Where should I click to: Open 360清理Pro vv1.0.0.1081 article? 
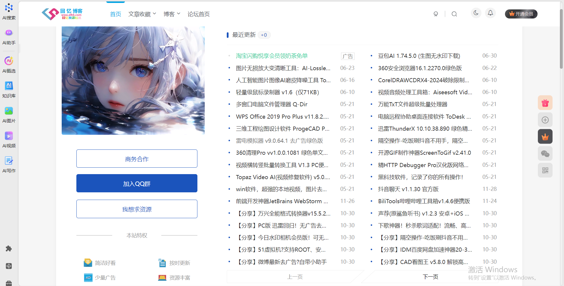click(282, 153)
